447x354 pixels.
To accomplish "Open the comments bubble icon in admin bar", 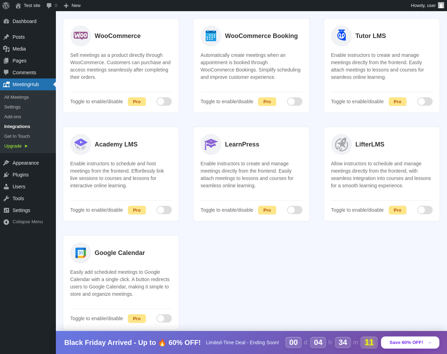I will tap(49, 6).
